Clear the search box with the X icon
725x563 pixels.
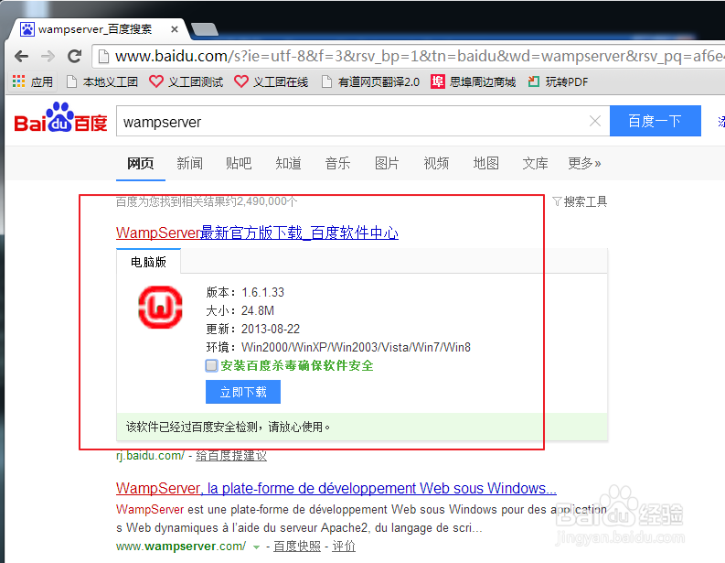(x=595, y=122)
